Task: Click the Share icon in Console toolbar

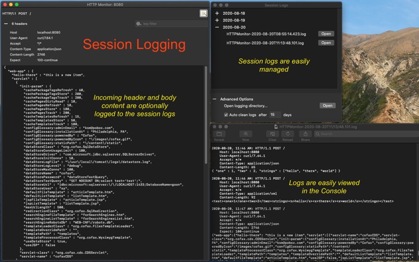Action: click(x=305, y=135)
